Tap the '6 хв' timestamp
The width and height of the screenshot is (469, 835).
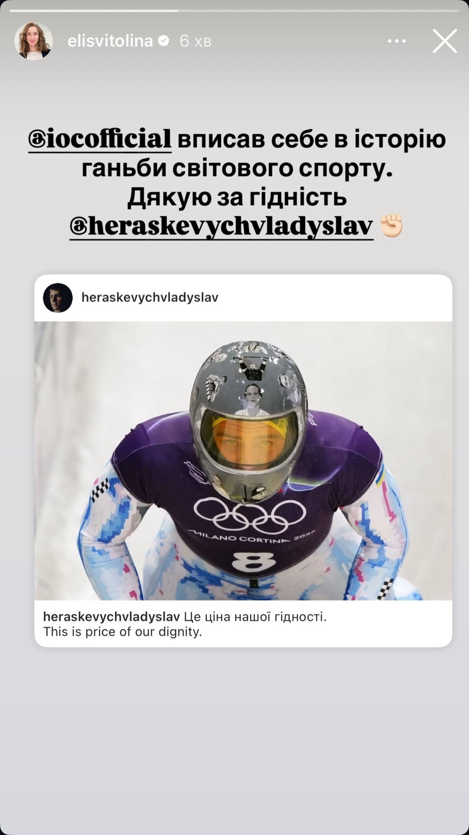(x=195, y=41)
